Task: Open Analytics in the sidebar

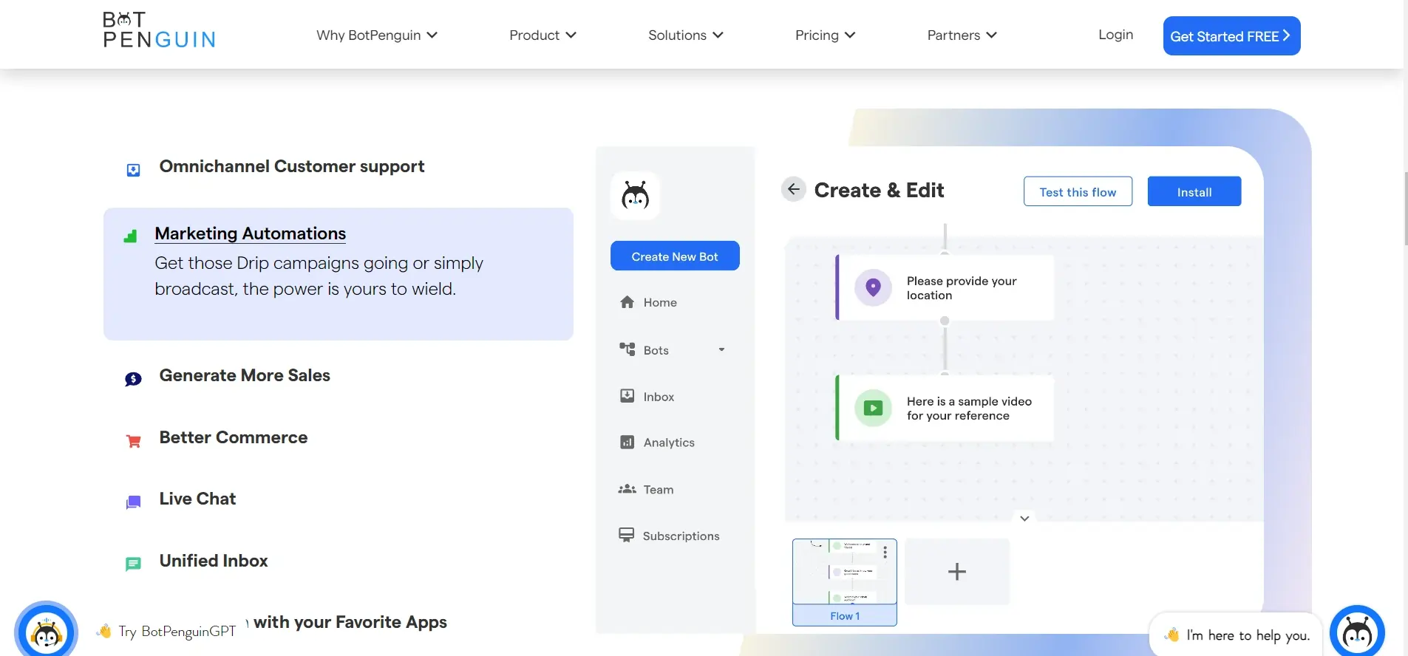Action: 669,443
